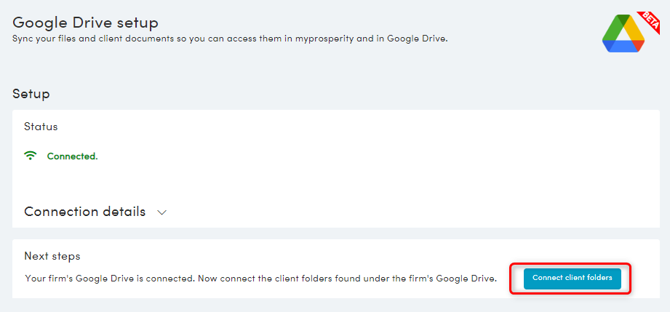
Task: Click the Google Drive setup page title
Action: [85, 23]
